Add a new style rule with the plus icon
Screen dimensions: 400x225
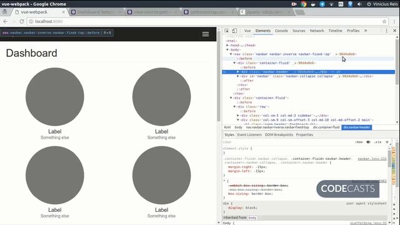(x=387, y=142)
